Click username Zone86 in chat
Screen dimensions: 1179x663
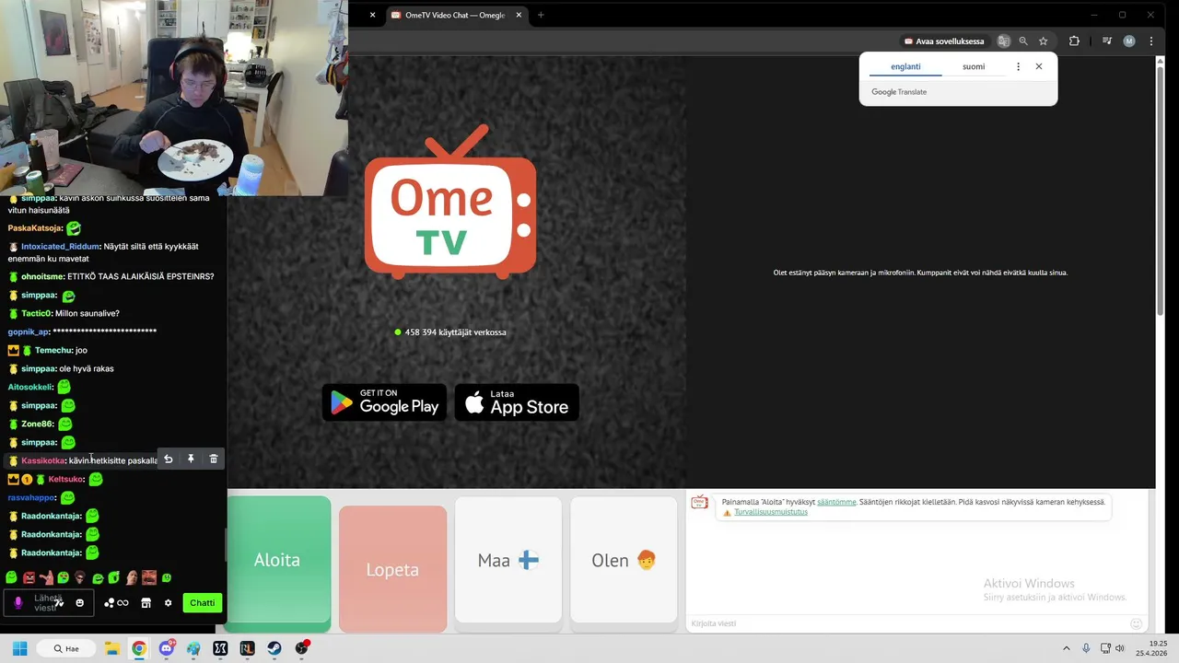[37, 424]
